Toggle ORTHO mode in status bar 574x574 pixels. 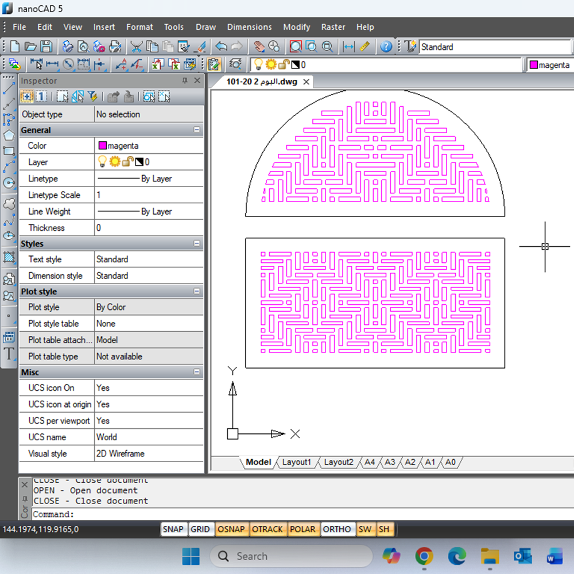pos(336,529)
